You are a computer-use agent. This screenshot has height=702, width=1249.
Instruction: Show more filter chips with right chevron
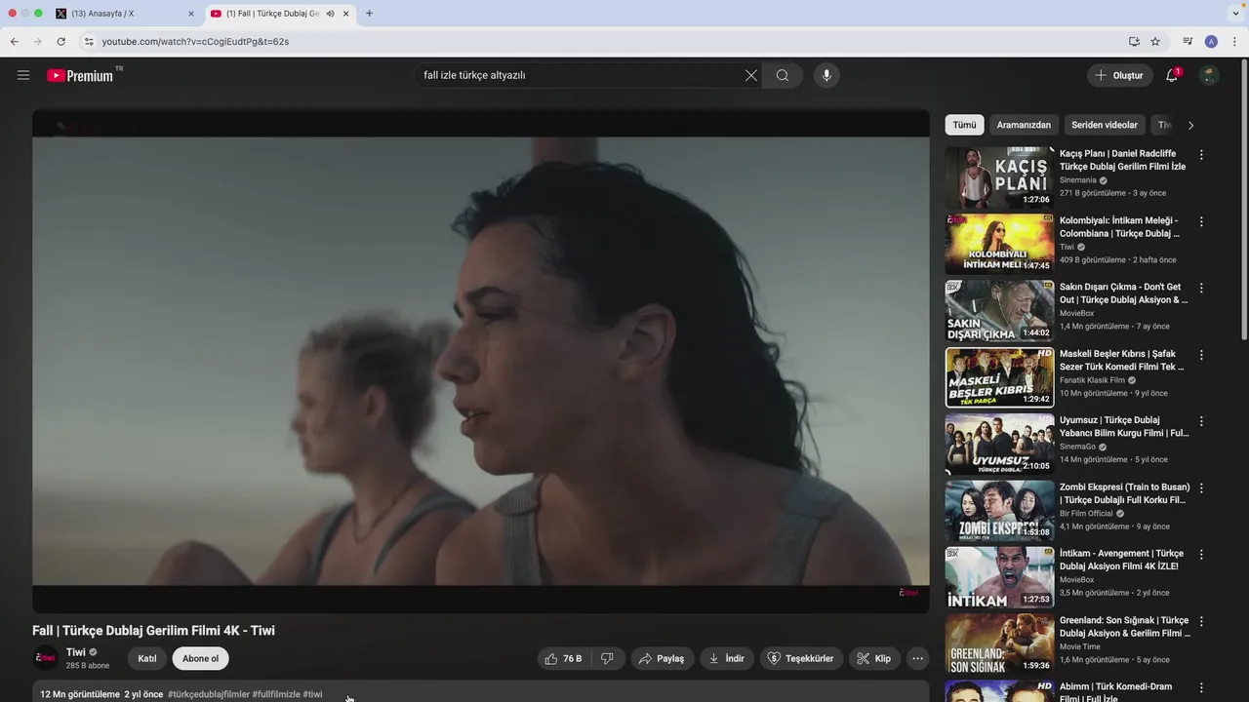pyautogui.click(x=1190, y=125)
